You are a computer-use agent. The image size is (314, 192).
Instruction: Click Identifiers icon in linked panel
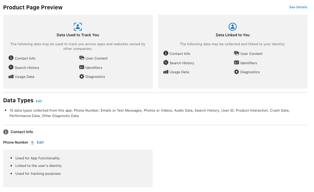237,62
